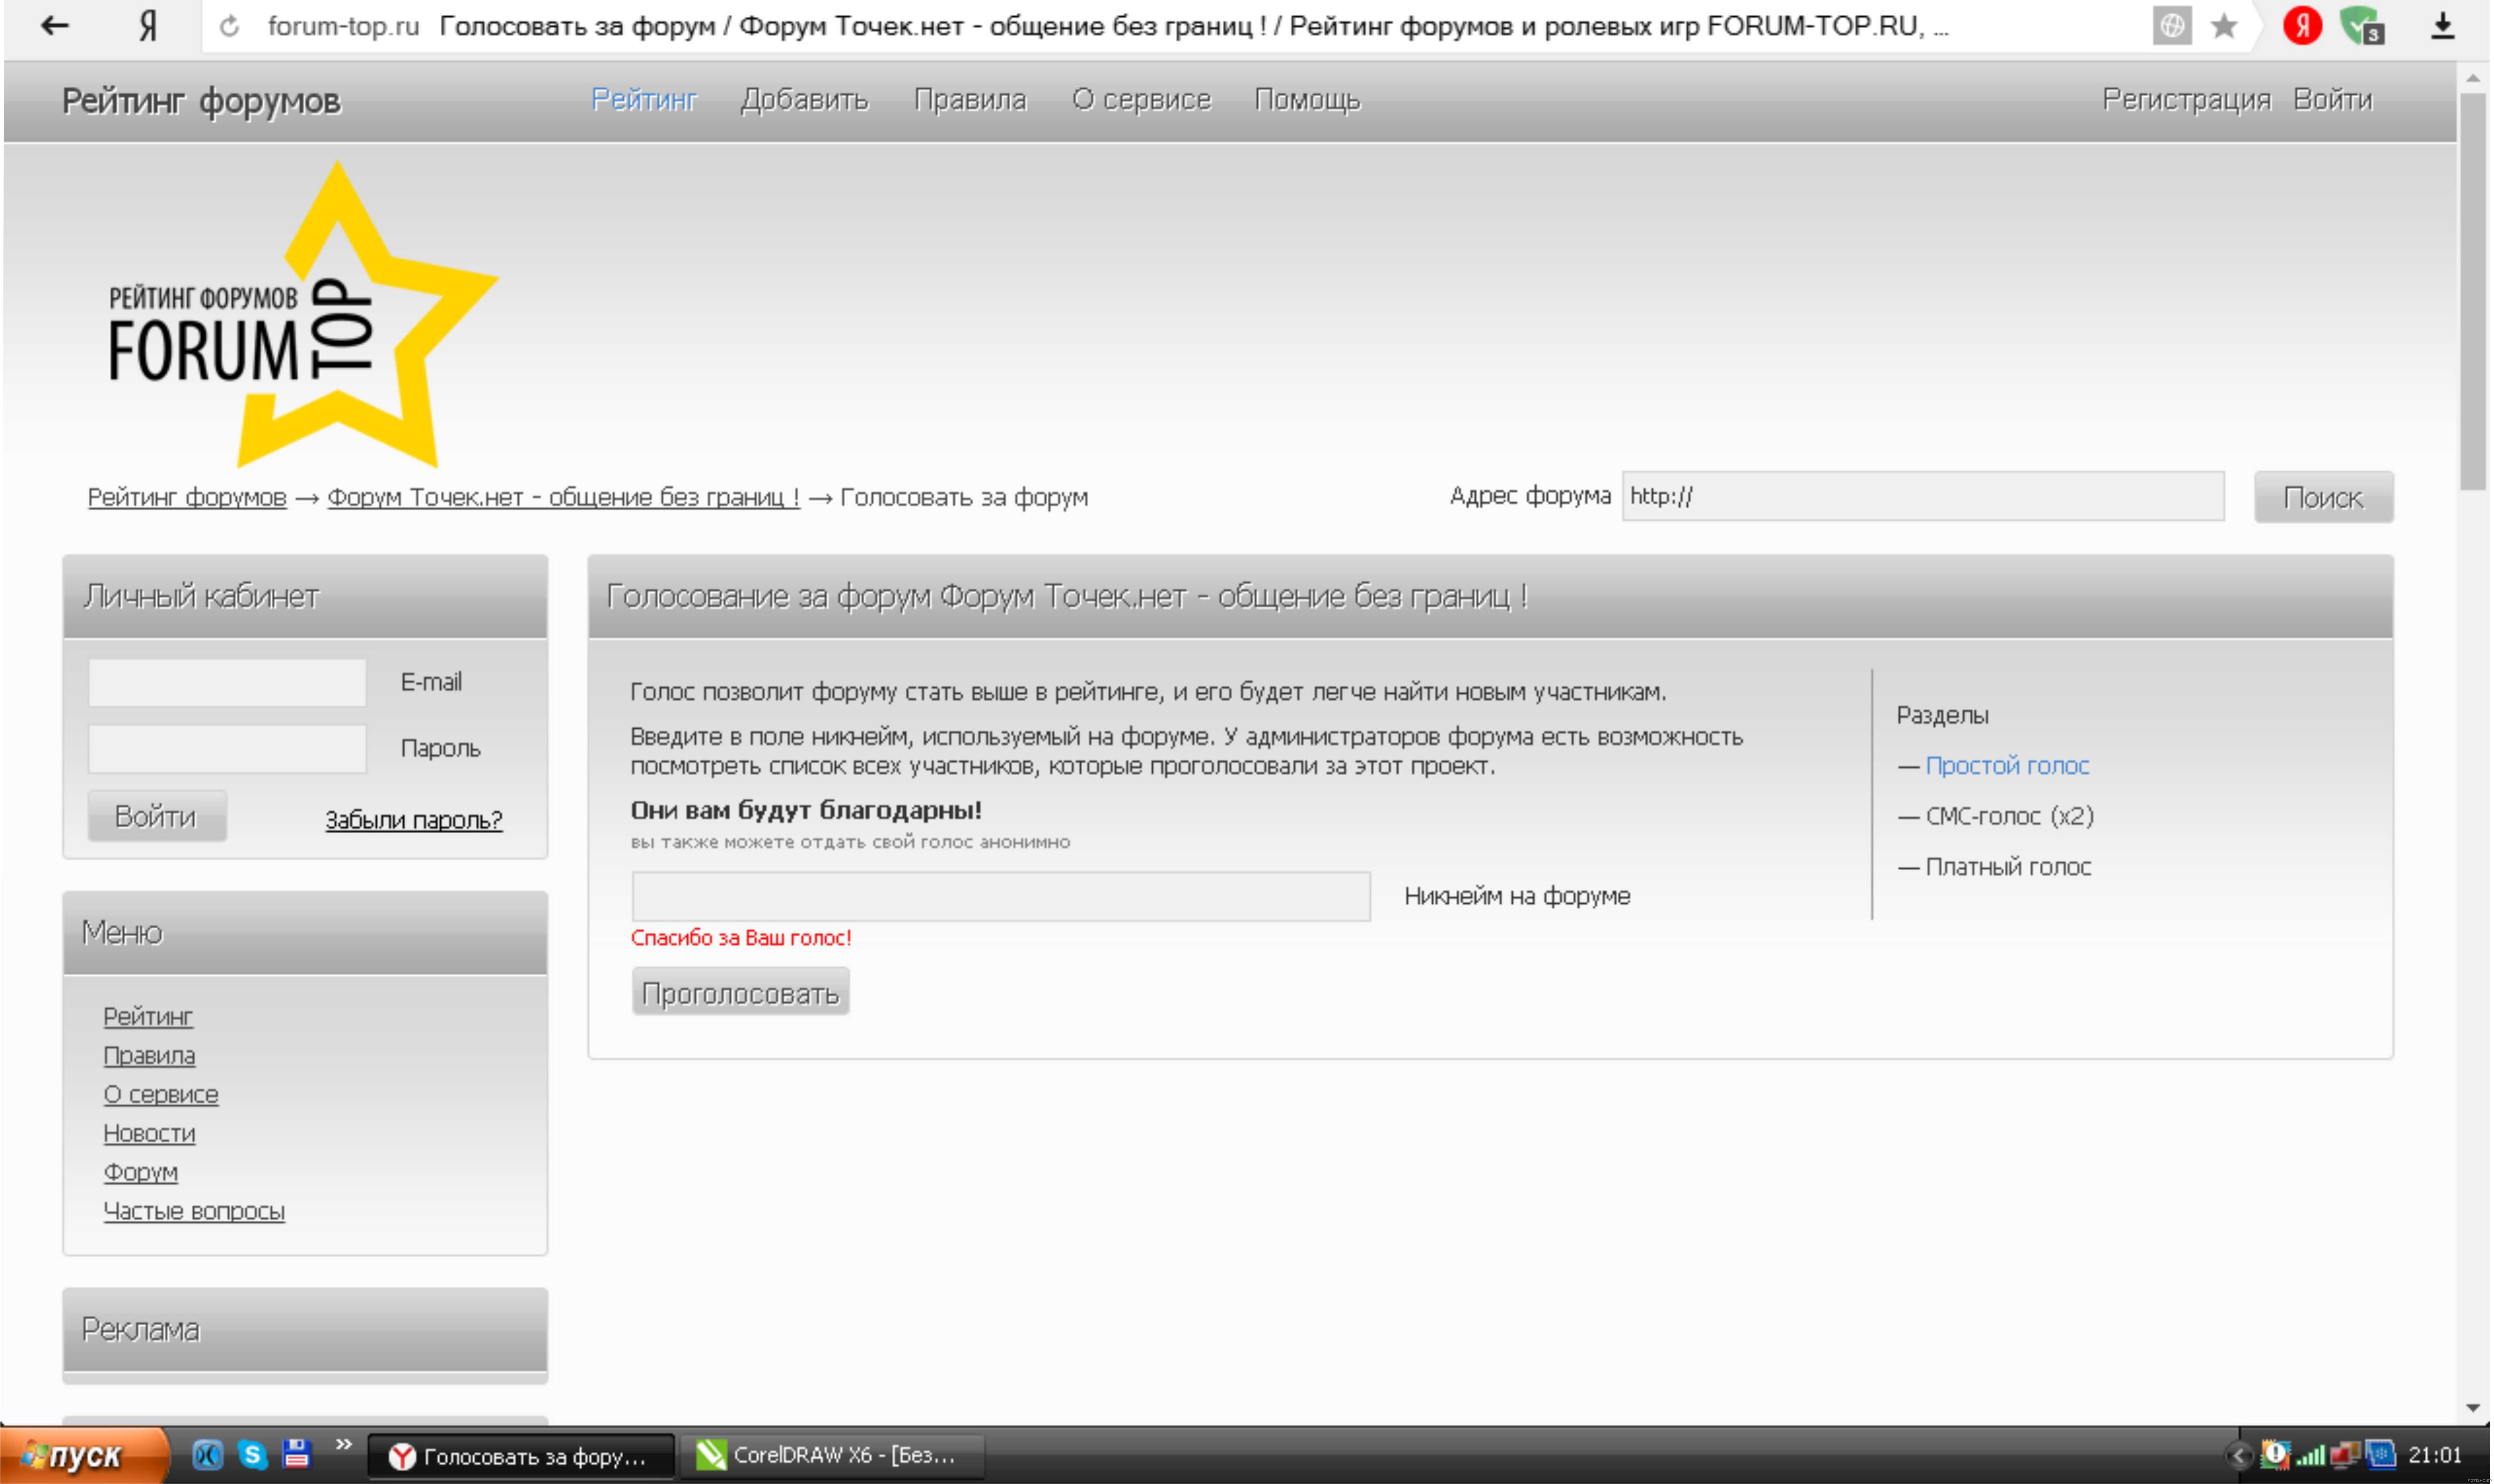Viewport: 2494px width, 1484px height.
Task: Open the browser downloads arrow icon
Action: click(x=2442, y=26)
